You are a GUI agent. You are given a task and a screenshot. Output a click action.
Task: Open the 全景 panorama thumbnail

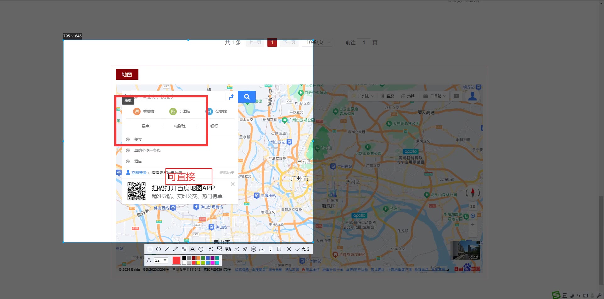coord(467,250)
